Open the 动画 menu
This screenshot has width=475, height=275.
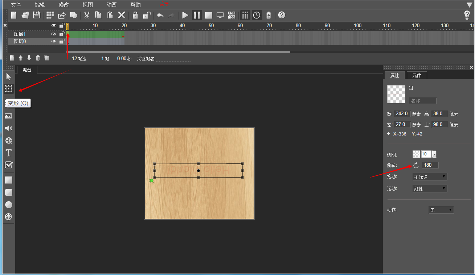click(111, 5)
